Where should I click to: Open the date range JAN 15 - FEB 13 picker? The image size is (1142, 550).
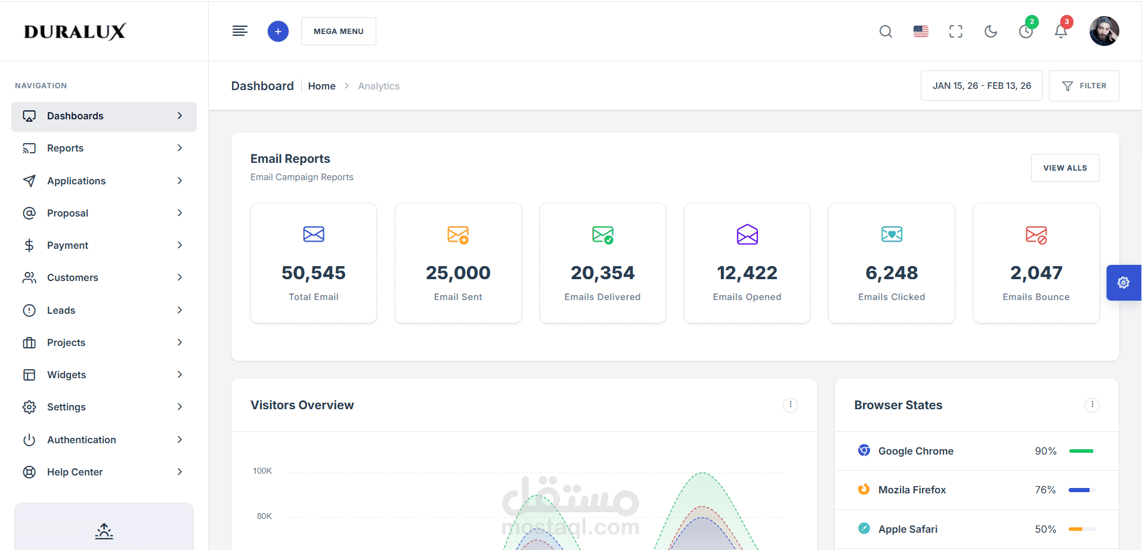point(981,85)
